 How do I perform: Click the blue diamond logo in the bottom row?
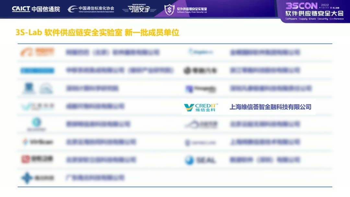(x=26, y=177)
